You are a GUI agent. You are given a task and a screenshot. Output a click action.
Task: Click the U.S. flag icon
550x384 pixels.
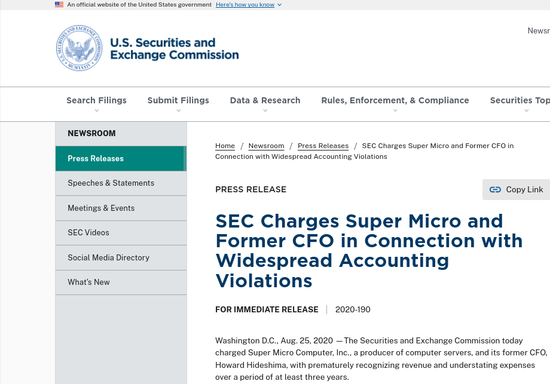pos(59,4)
